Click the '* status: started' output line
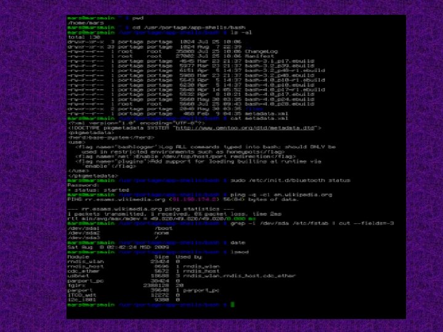Screen dimensions: 443x332 [x=98, y=190]
